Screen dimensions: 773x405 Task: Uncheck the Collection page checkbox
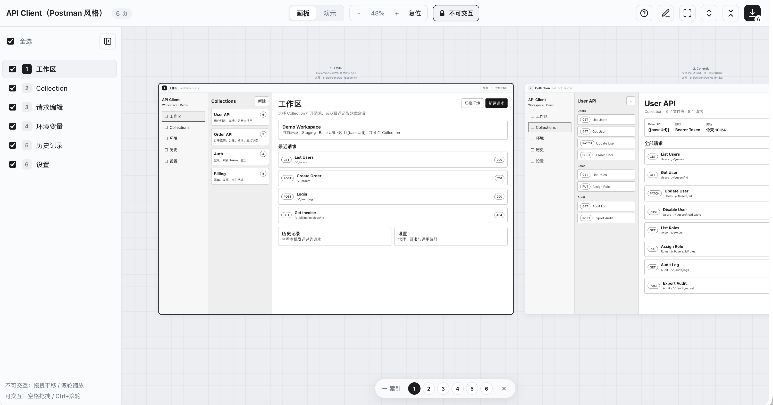tap(13, 88)
